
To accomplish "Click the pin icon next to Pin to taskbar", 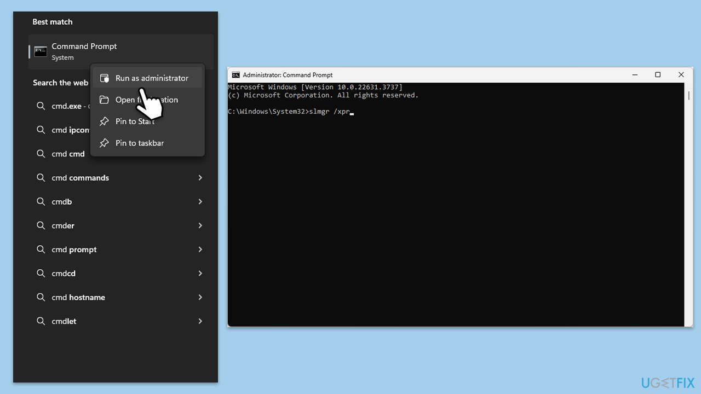I will click(104, 143).
